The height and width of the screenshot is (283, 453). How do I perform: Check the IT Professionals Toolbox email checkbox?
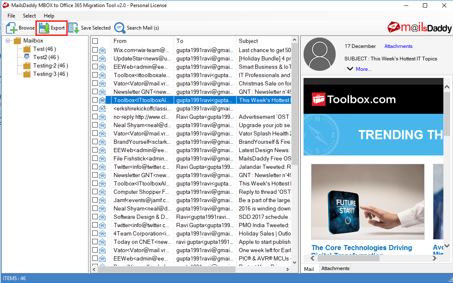(95, 75)
